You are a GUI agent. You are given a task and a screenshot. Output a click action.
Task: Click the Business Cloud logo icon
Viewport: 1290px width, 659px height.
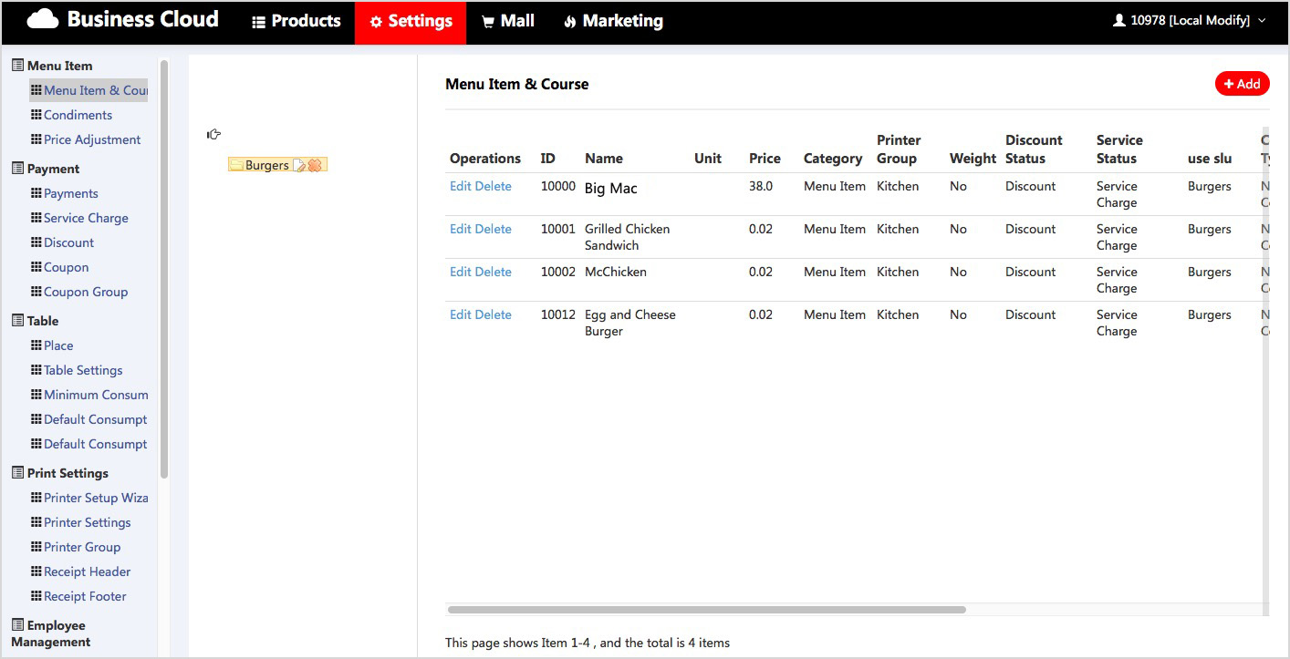[43, 20]
